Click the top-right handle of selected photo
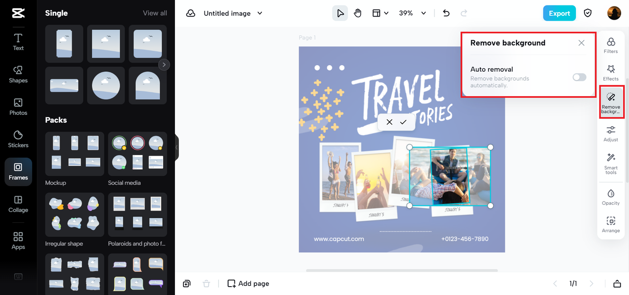The height and width of the screenshot is (295, 629). point(490,147)
